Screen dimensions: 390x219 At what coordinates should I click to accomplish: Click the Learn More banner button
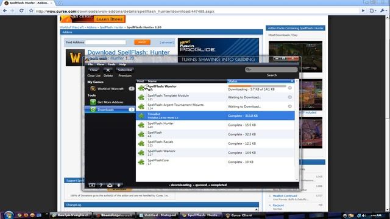click(110, 19)
